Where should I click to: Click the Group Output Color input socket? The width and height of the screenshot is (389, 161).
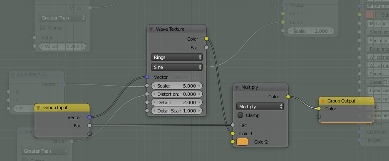pyautogui.click(x=319, y=109)
